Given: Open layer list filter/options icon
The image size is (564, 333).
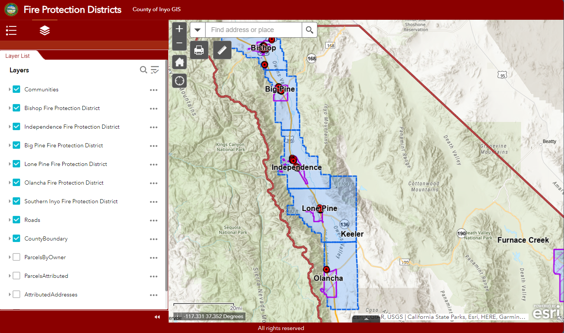Looking at the screenshot, I should click(x=155, y=70).
